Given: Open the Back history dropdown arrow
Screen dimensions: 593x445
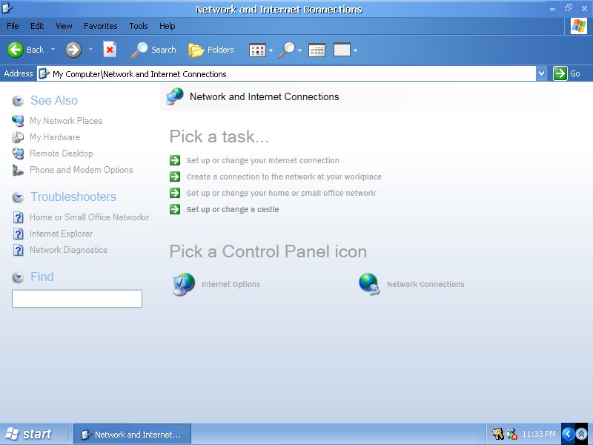Looking at the screenshot, I should (53, 50).
